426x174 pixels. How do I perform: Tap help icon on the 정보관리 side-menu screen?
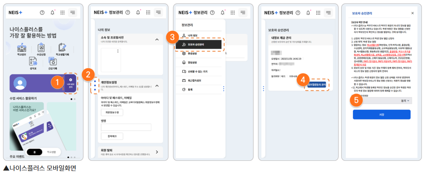[x=212, y=12]
